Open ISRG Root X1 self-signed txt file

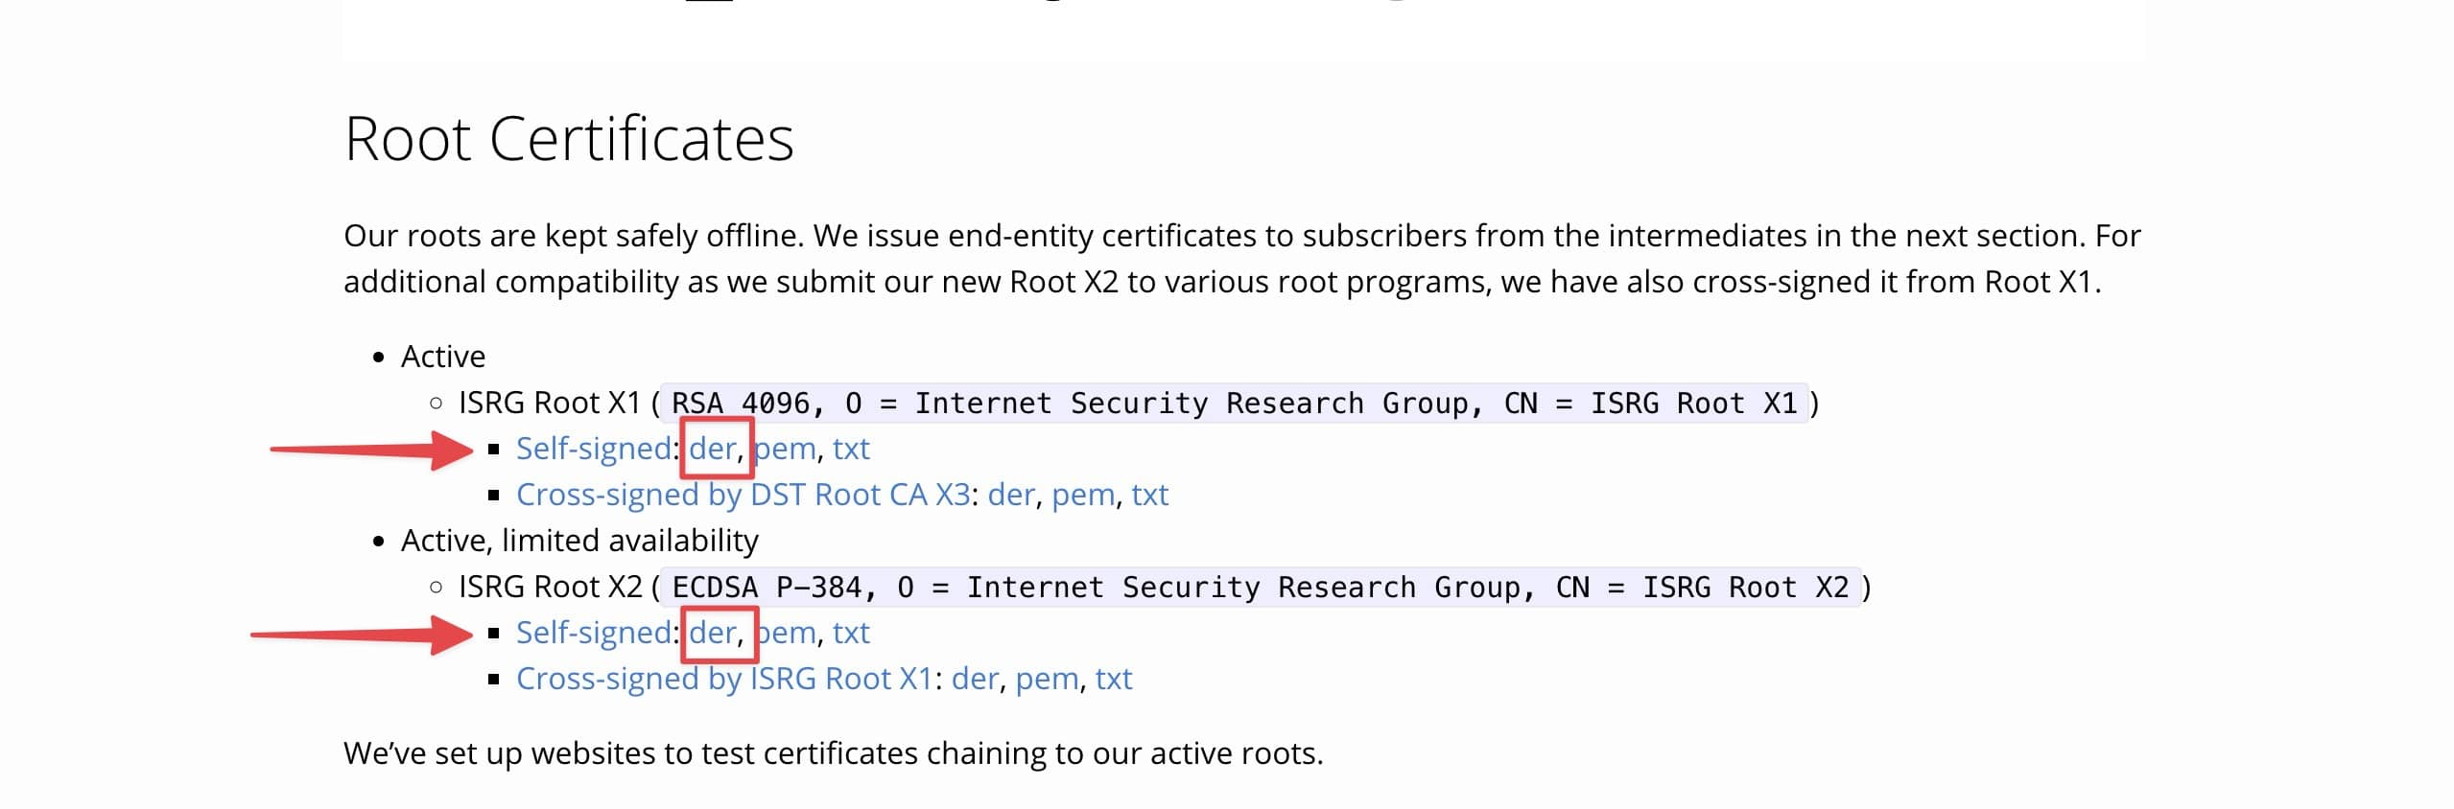click(x=851, y=449)
